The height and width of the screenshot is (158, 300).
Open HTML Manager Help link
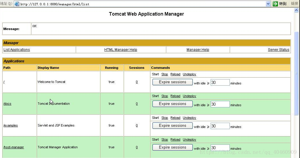click(x=121, y=50)
